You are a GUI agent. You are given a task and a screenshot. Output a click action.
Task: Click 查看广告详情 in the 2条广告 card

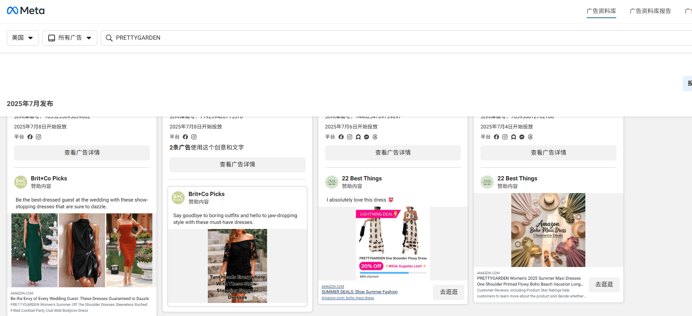(237, 164)
